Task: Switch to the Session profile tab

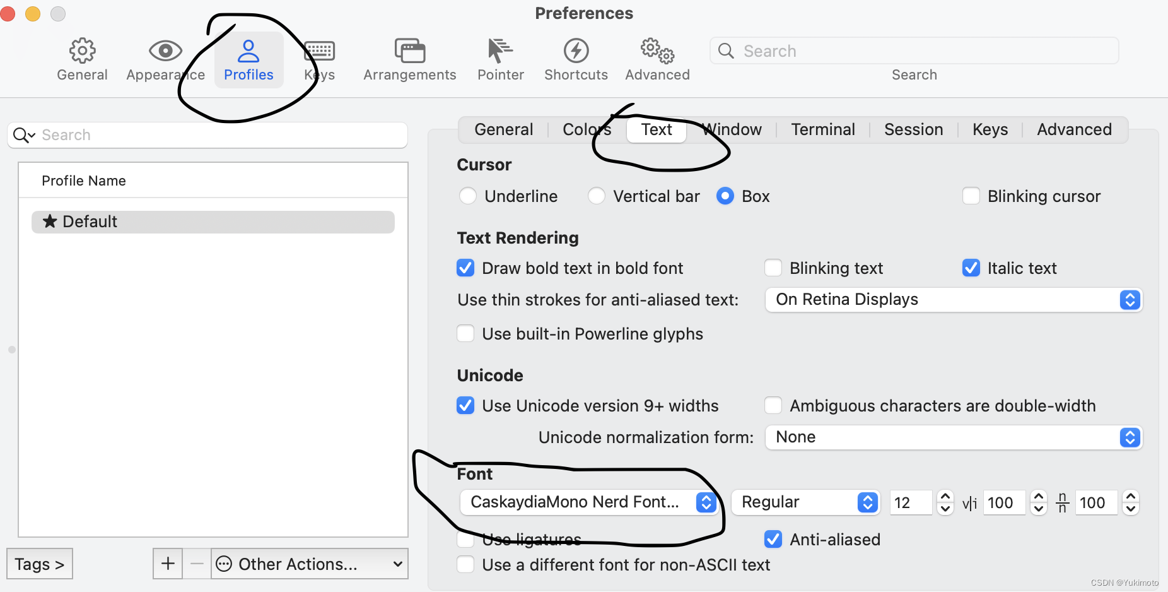Action: coord(914,129)
